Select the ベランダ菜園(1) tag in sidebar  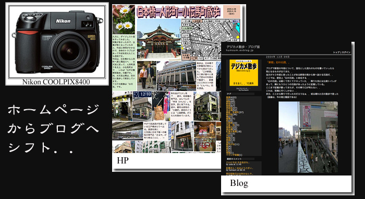click(234, 155)
